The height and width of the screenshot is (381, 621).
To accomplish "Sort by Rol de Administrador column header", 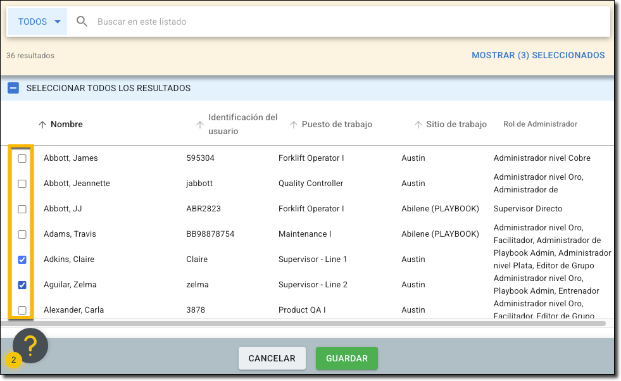I will [540, 124].
